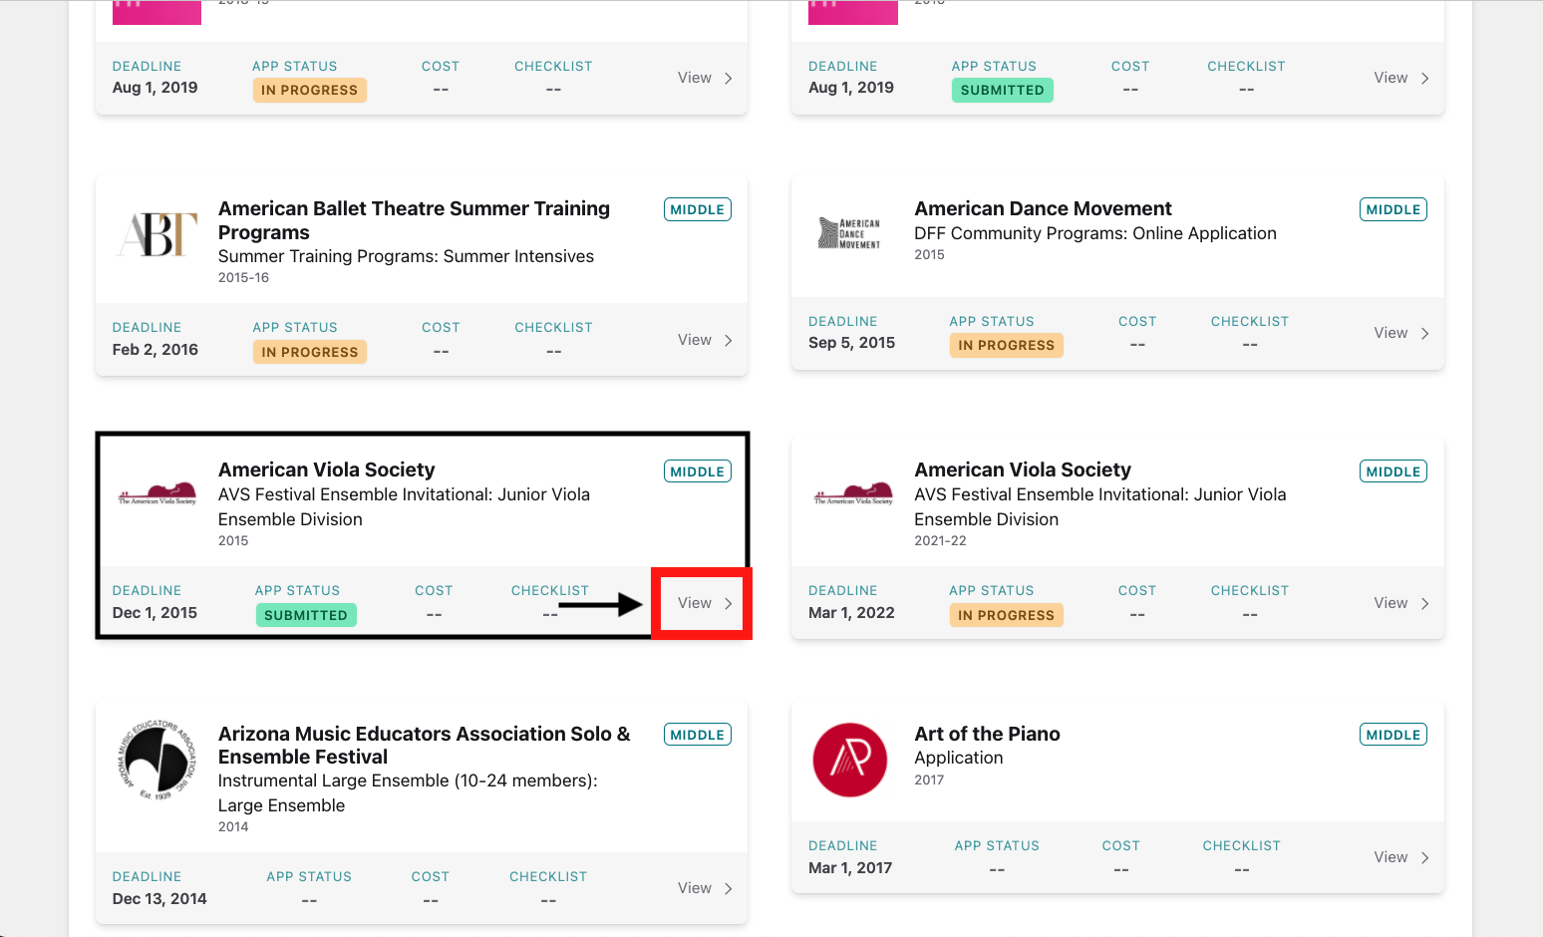Viewport: 1543px width, 937px height.
Task: Click the American Dance Movement logo
Action: (850, 233)
